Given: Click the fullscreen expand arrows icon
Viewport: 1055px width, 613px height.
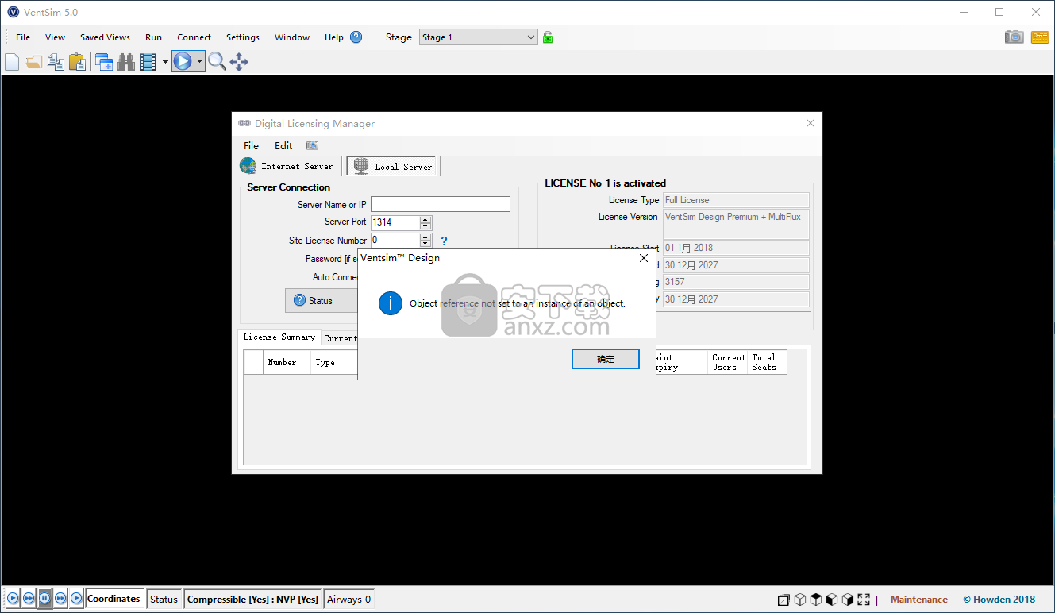Looking at the screenshot, I should pos(864,600).
